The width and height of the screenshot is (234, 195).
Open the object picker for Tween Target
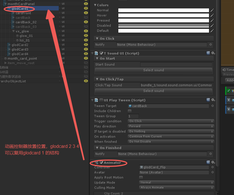[212, 106]
